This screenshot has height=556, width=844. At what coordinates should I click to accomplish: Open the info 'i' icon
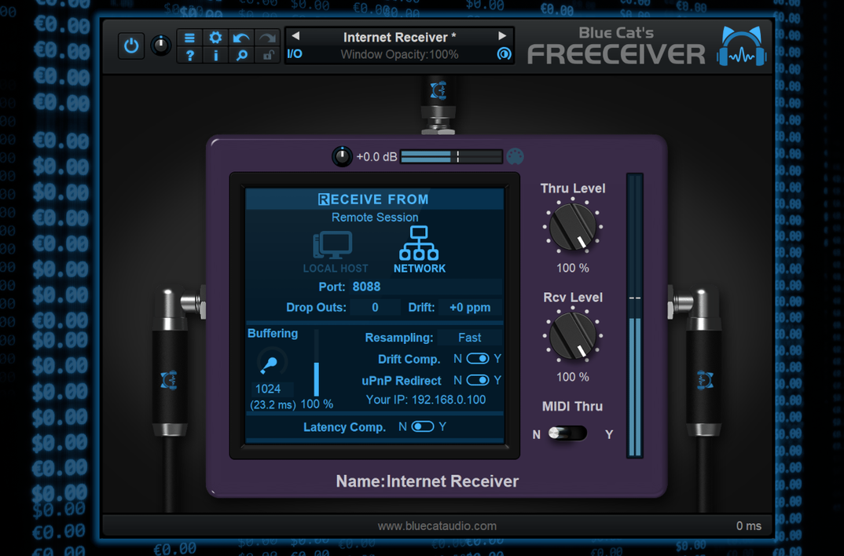[215, 55]
